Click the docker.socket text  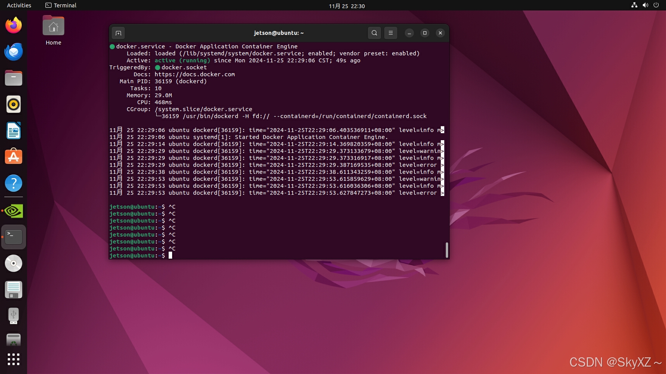click(x=184, y=67)
